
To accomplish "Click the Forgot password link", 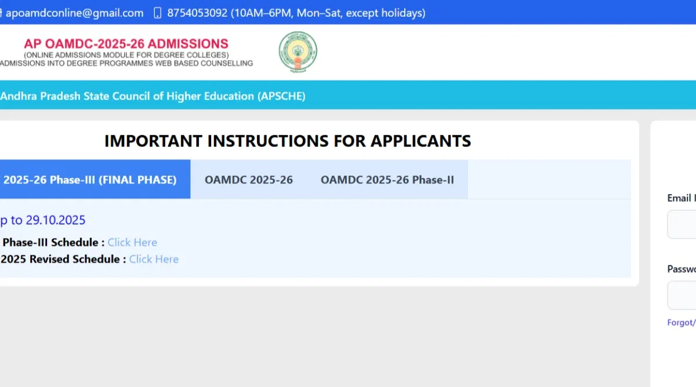I will [x=681, y=323].
